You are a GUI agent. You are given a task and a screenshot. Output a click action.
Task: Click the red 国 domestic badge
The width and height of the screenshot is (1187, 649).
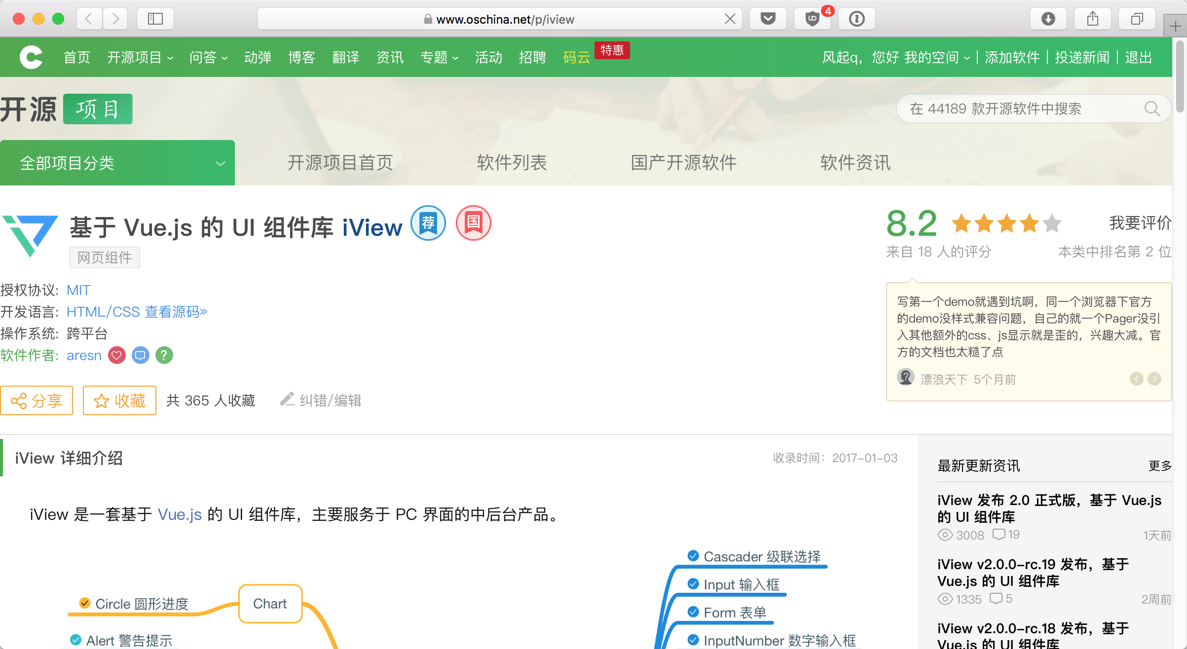tap(474, 223)
